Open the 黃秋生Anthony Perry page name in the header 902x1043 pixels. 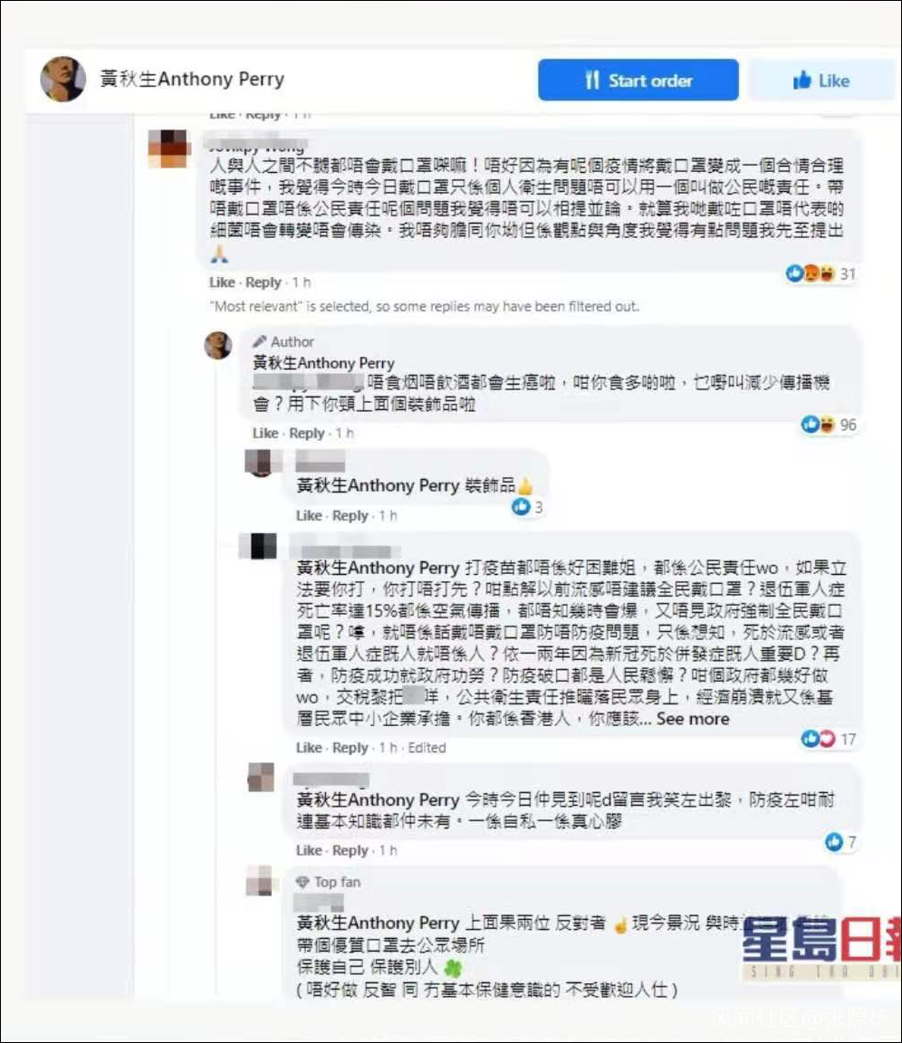pos(192,79)
